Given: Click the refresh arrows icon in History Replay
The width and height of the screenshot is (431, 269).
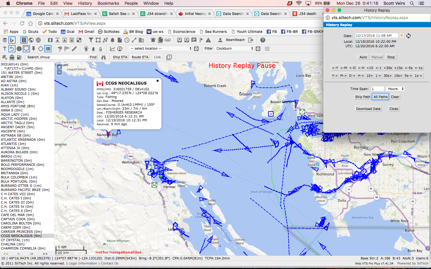Looking at the screenshot, I should point(409,36).
